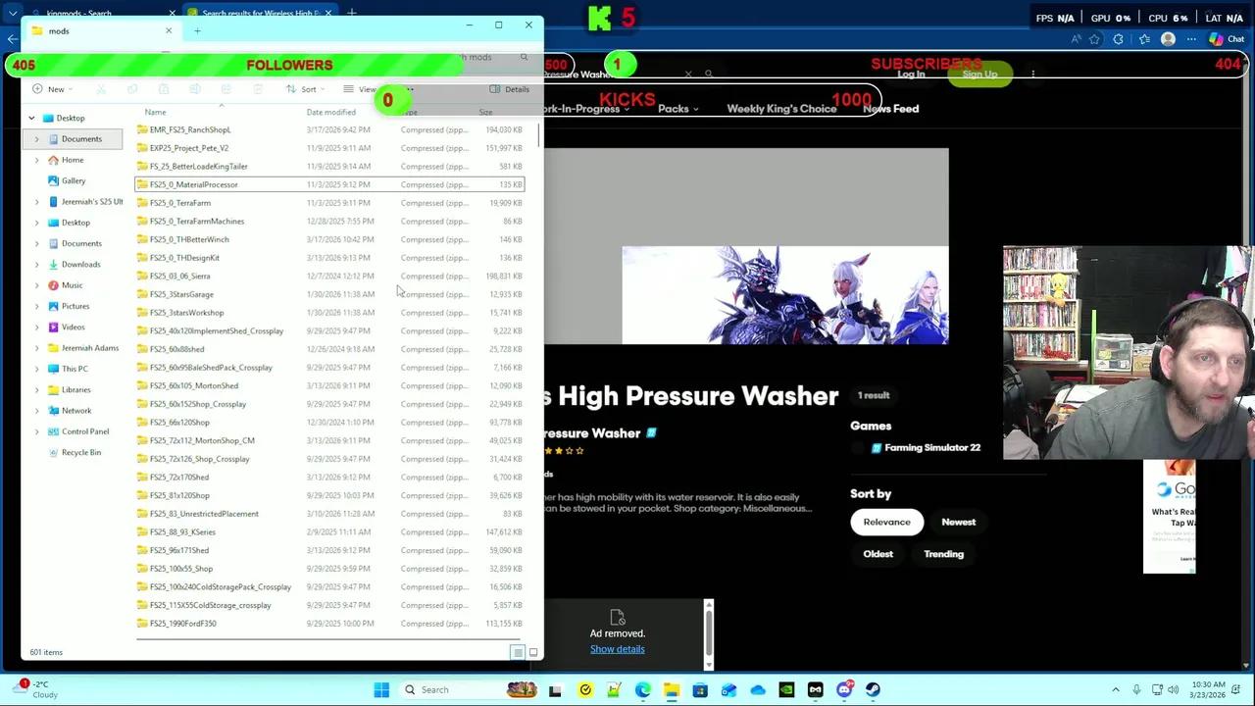Click the Show details link under Ad removed
Image resolution: width=1255 pixels, height=706 pixels.
(x=617, y=649)
